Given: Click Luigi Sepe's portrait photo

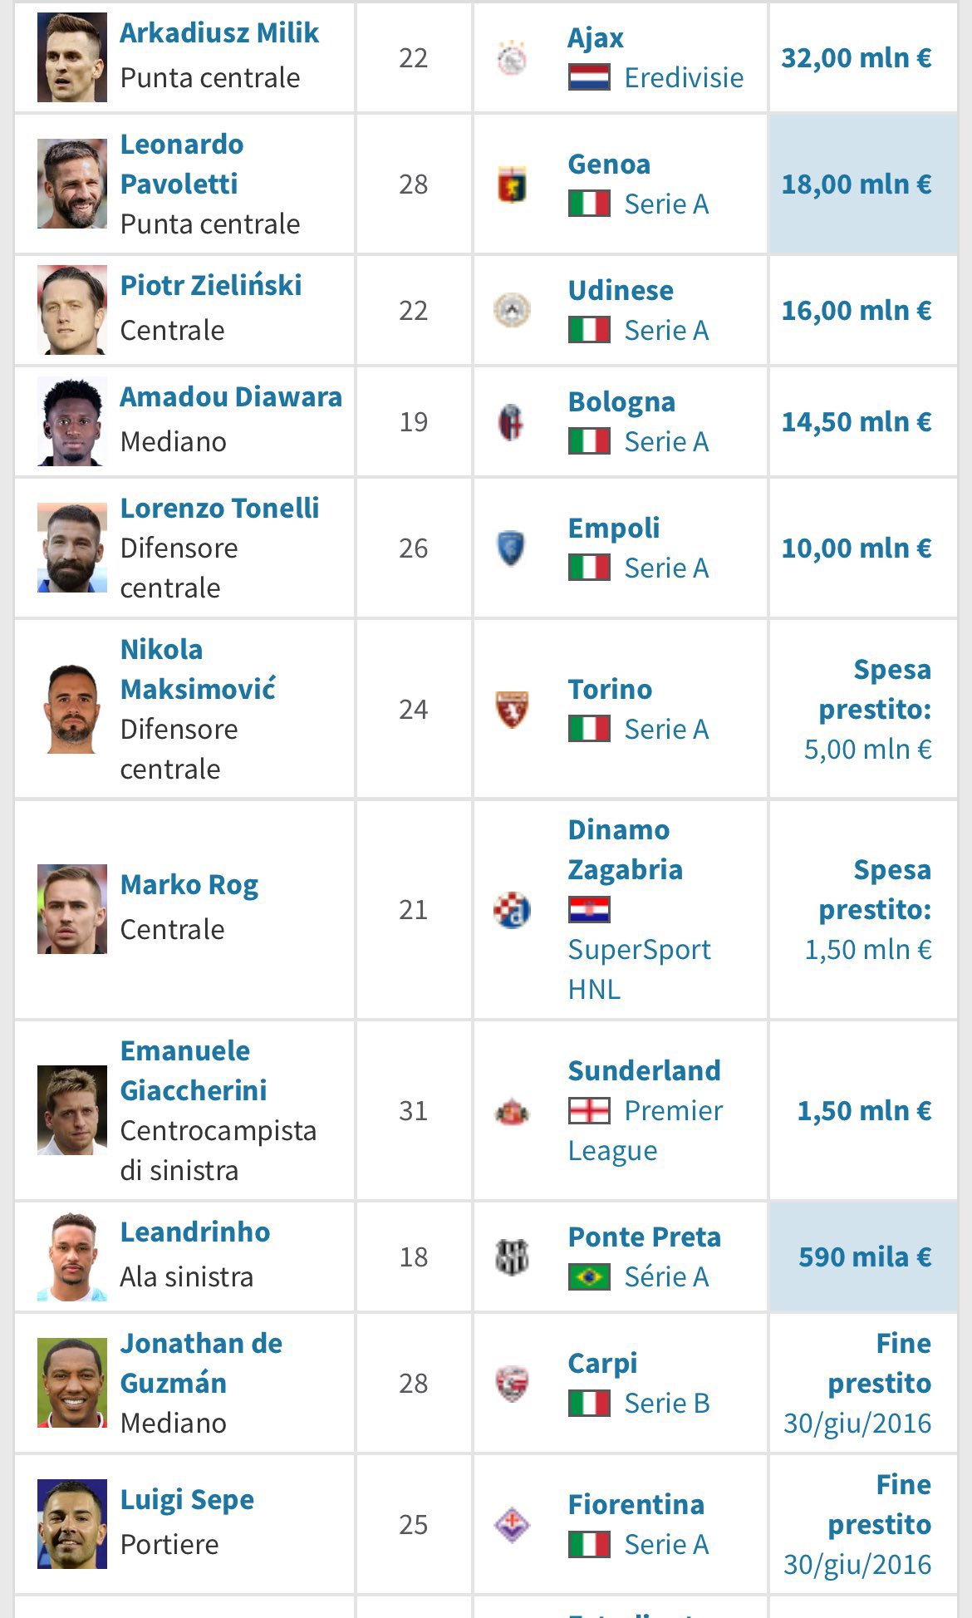Looking at the screenshot, I should pyautogui.click(x=72, y=1525).
